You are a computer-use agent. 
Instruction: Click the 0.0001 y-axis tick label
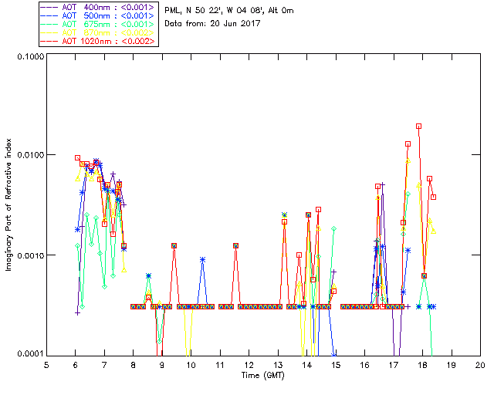pos(29,354)
